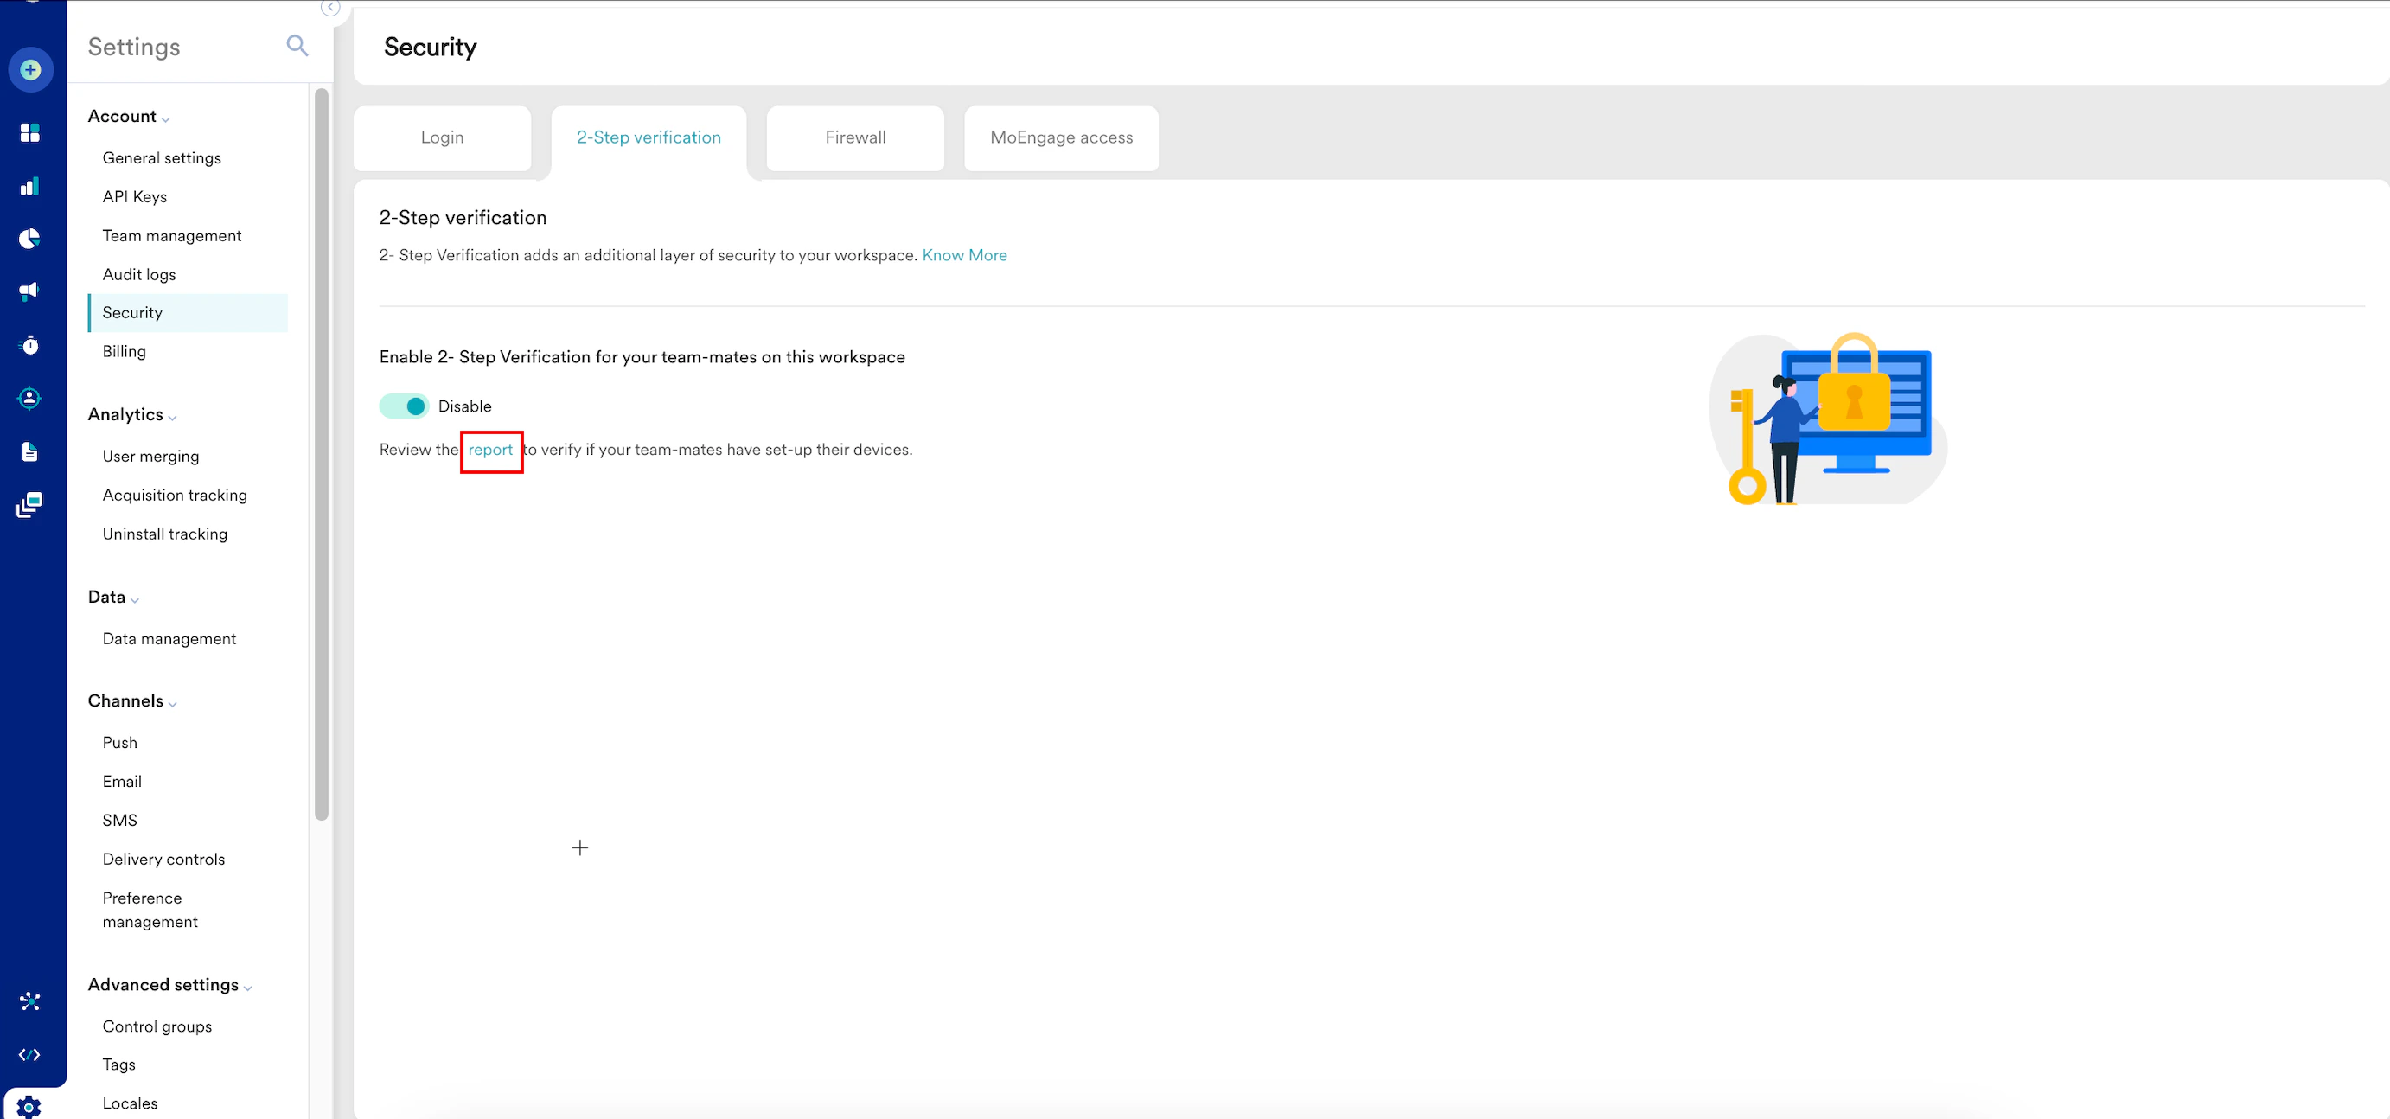The image size is (2390, 1119).
Task: Open the code developer icon in sidebar
Action: point(29,1055)
